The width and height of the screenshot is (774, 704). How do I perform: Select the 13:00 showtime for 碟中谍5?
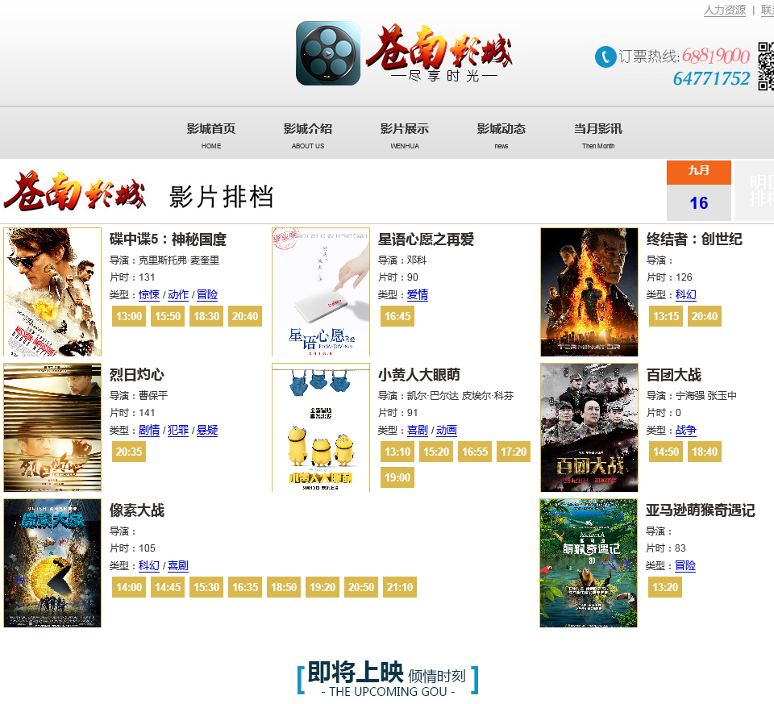[x=129, y=316]
